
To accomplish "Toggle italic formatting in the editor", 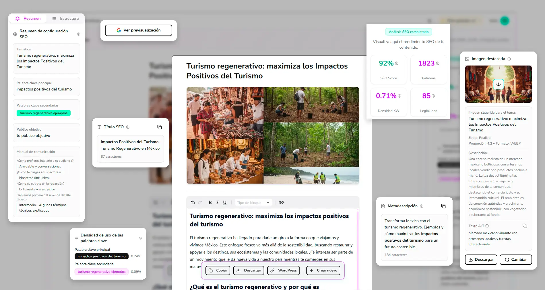I will [217, 202].
